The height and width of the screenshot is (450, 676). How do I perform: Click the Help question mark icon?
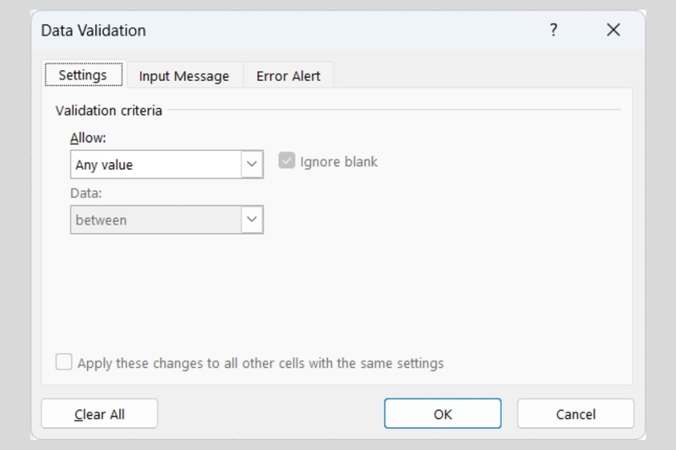[553, 30]
